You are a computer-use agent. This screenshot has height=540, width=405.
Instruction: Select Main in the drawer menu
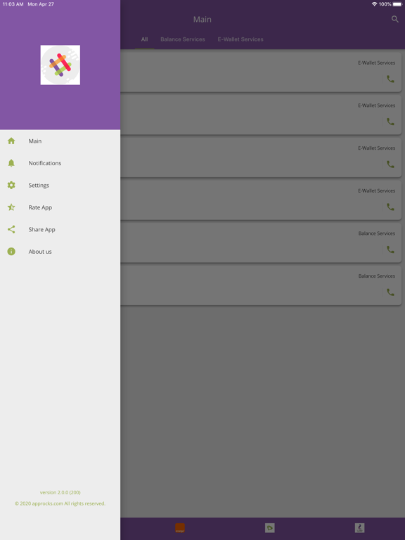click(x=35, y=141)
